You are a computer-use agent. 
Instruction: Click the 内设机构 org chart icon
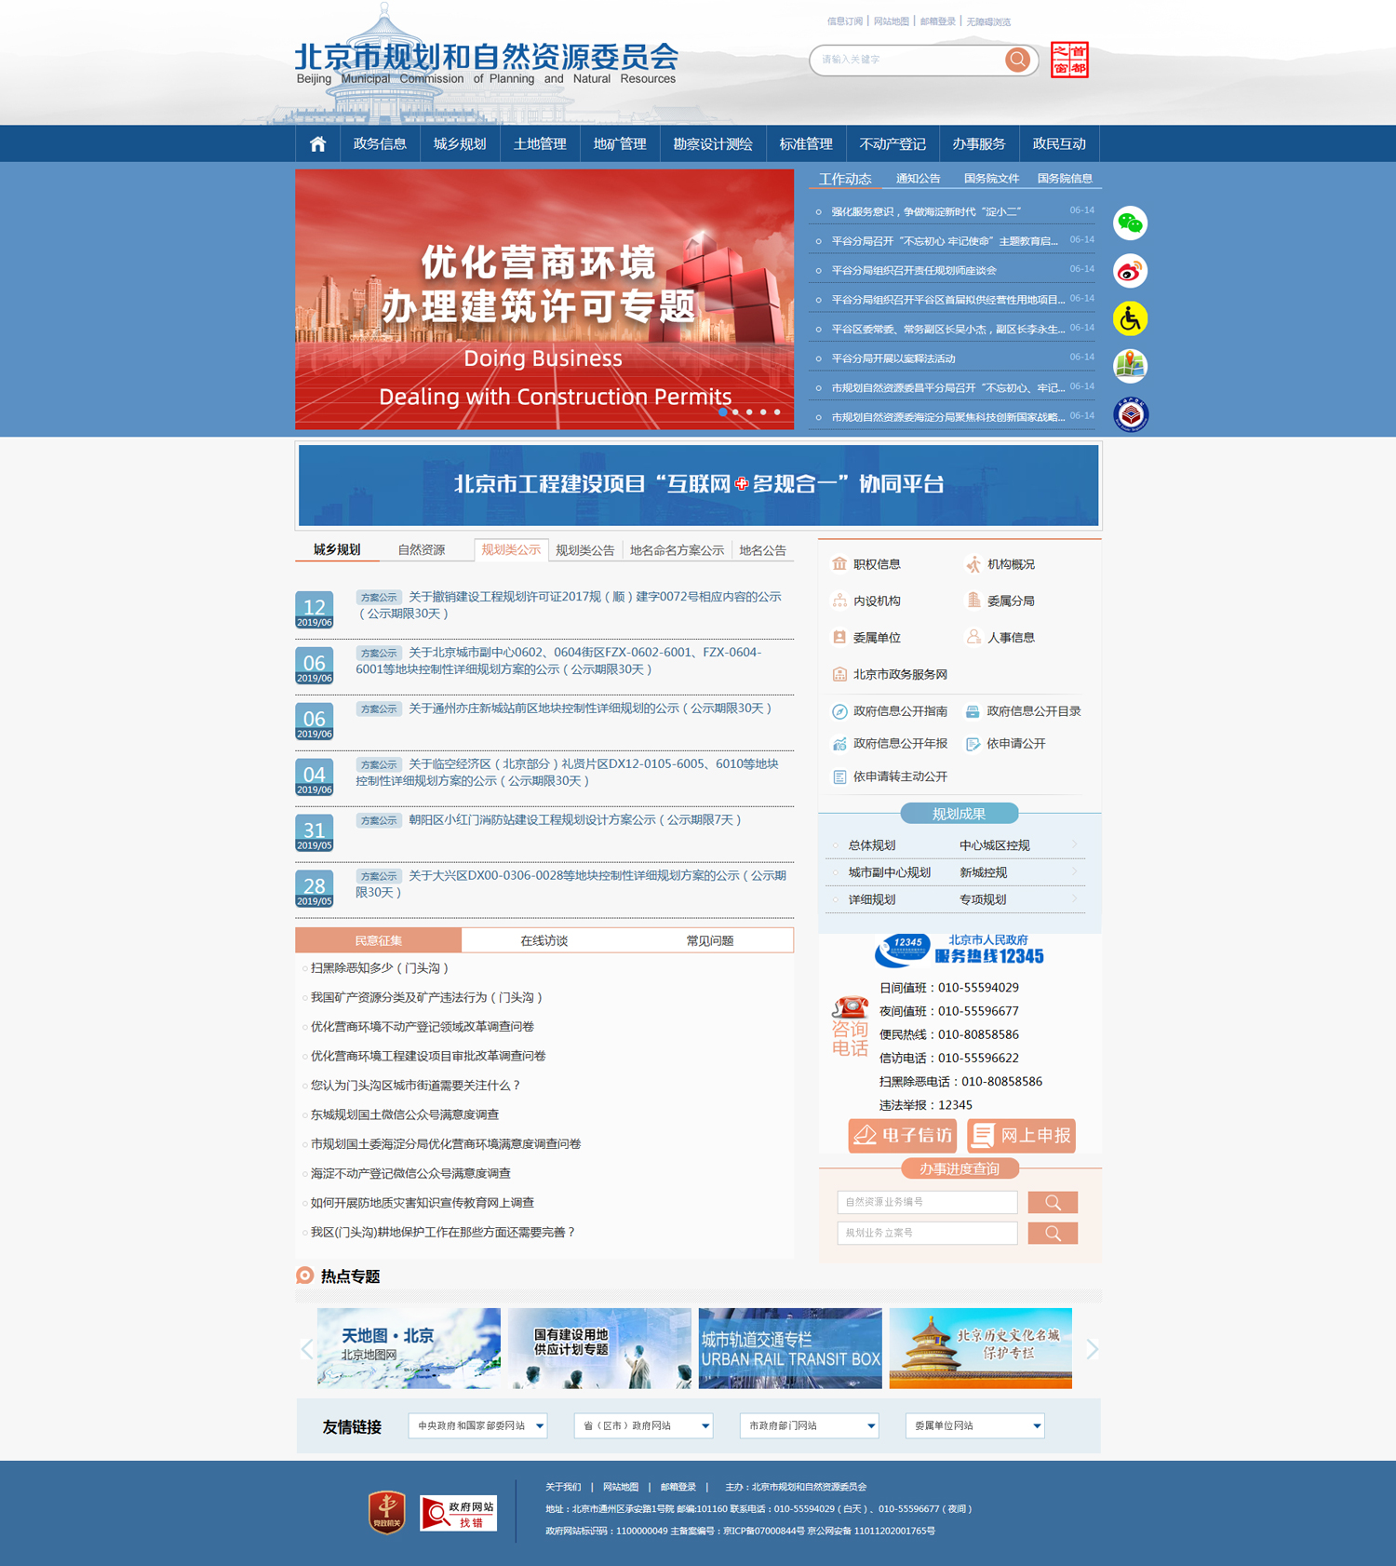click(839, 601)
